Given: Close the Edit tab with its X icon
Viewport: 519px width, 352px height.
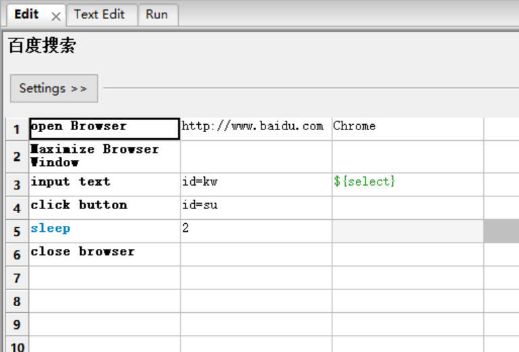Looking at the screenshot, I should tap(56, 16).
